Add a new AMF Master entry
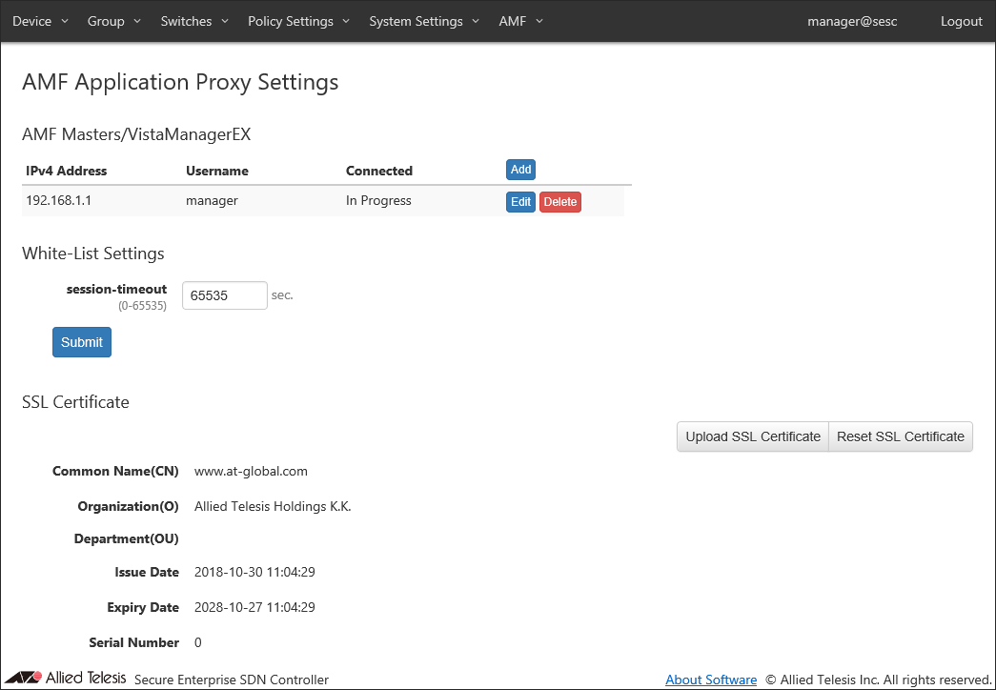 point(520,170)
